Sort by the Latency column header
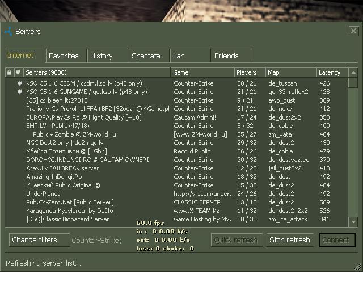 point(332,72)
